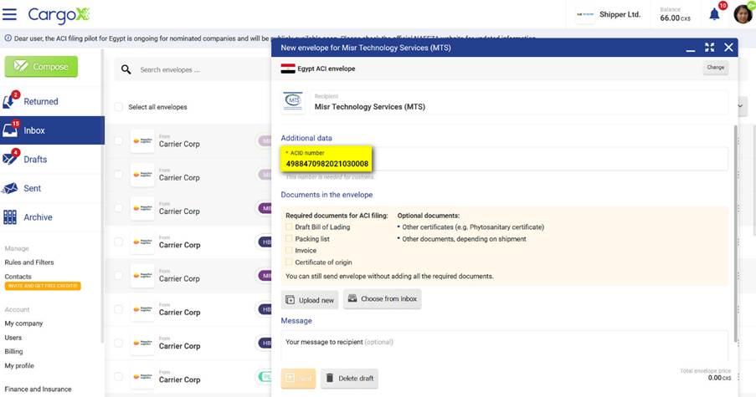
Task: Tick Select all envelopes checkbox
Action: pos(119,107)
